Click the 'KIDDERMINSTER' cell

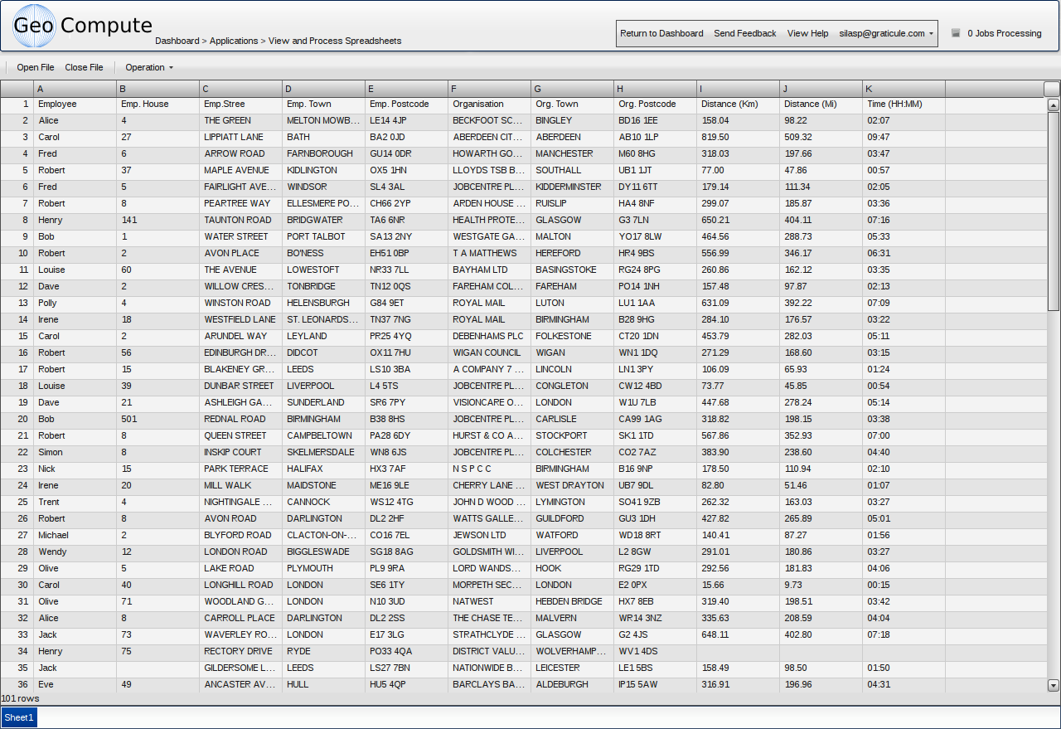coord(573,187)
